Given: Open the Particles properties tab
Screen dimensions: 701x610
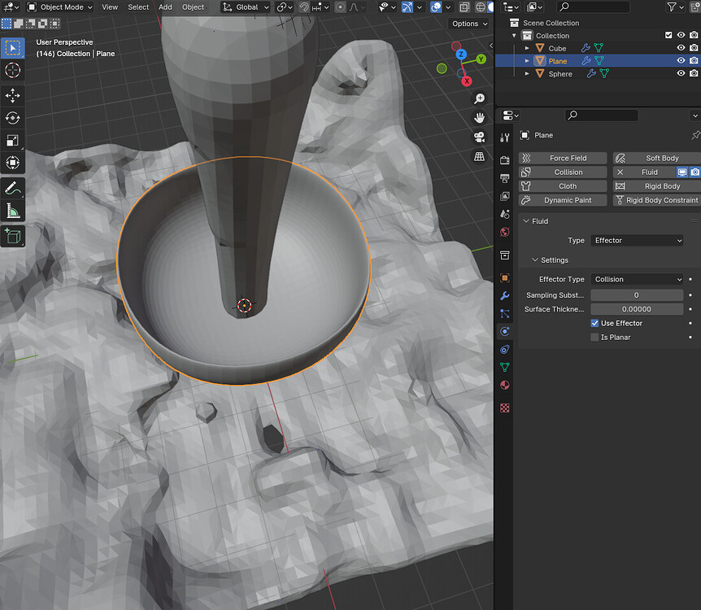Looking at the screenshot, I should point(505,313).
